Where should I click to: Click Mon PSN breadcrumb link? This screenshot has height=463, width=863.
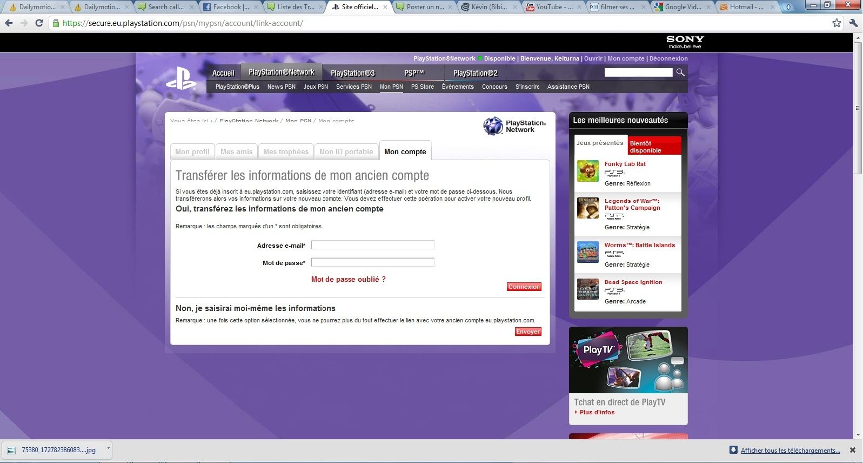[x=298, y=121]
